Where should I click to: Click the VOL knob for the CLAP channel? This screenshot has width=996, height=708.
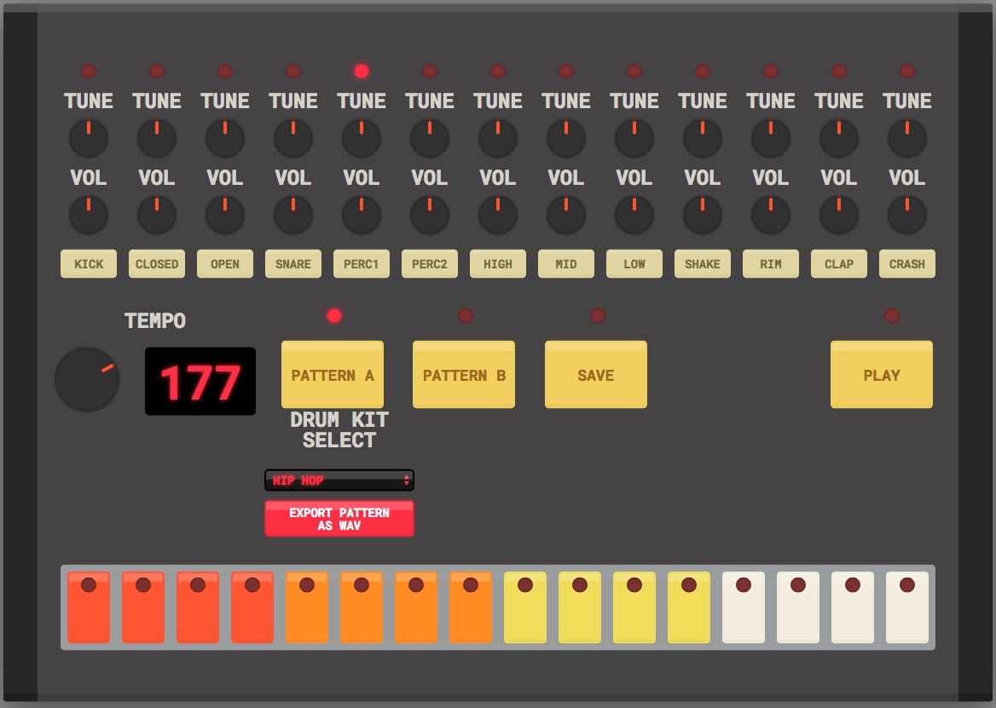coord(839,215)
